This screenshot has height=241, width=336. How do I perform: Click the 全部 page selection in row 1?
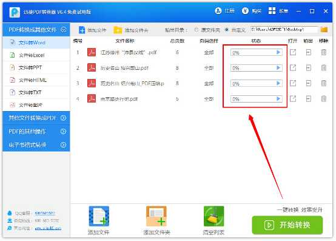(209, 52)
